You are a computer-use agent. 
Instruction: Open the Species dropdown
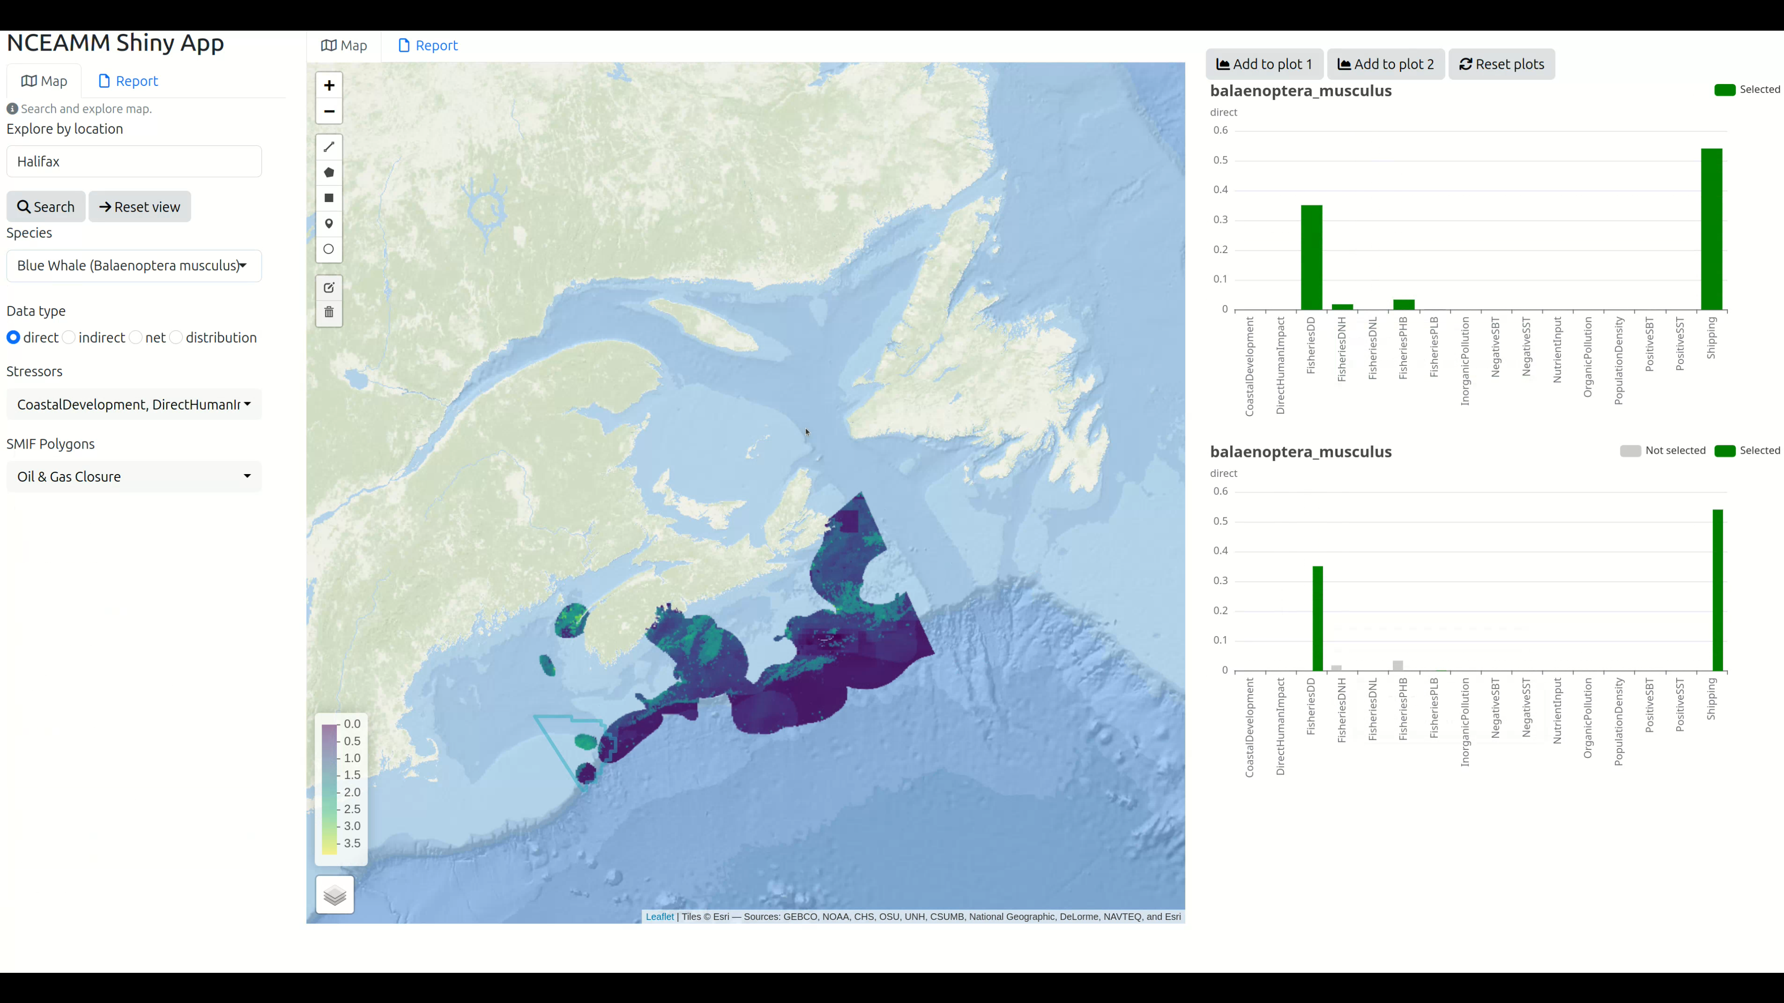pyautogui.click(x=133, y=266)
